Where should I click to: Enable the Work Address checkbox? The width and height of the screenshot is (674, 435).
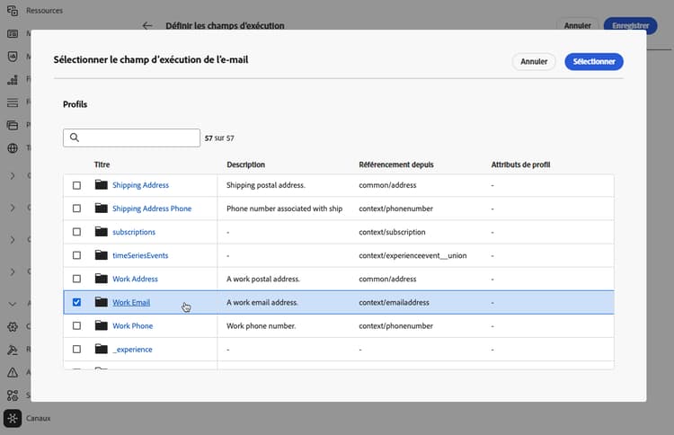pyautogui.click(x=76, y=279)
